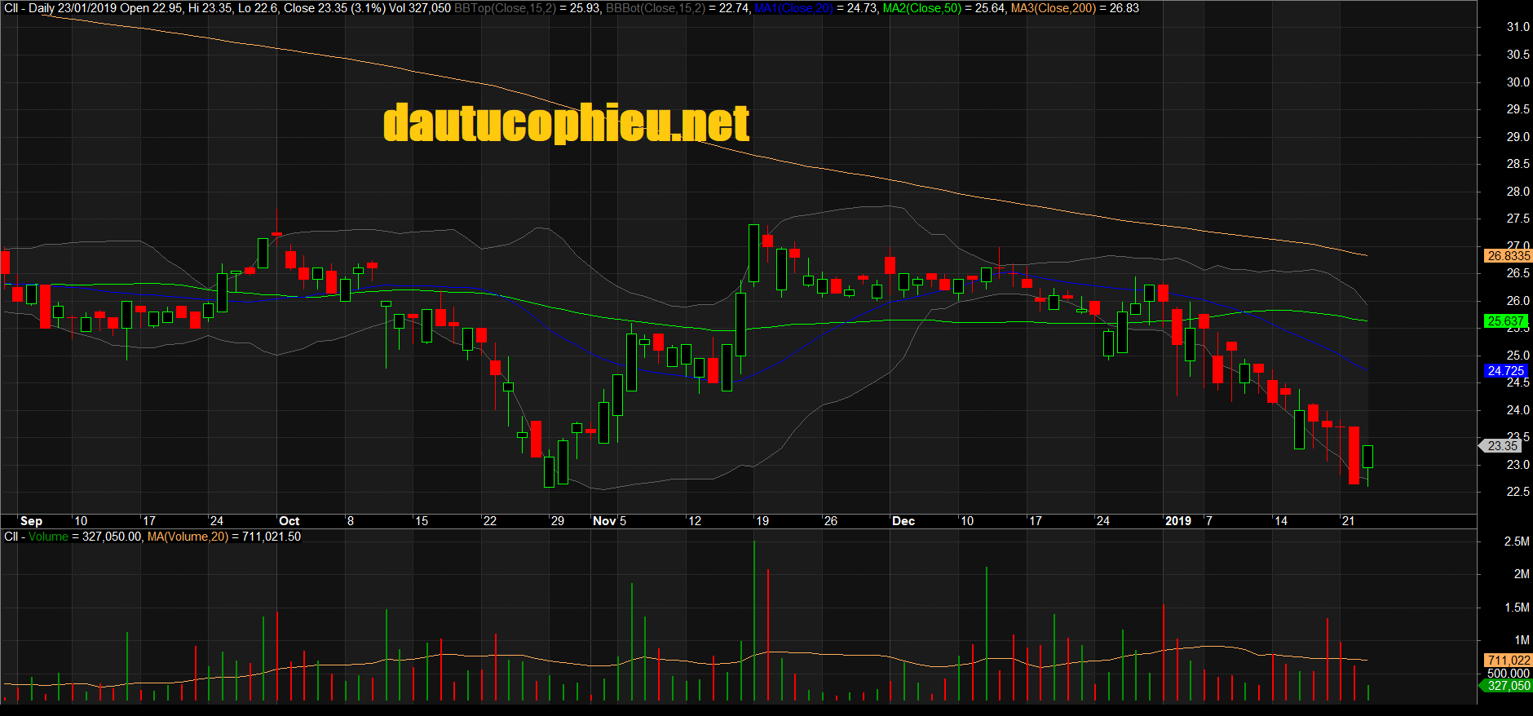Click the '8' date label after Oct
Viewport: 1533px width, 716px height.
coord(351,521)
